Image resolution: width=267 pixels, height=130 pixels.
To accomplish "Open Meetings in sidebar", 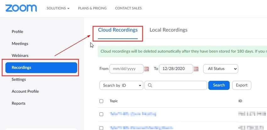I will click(x=20, y=44).
